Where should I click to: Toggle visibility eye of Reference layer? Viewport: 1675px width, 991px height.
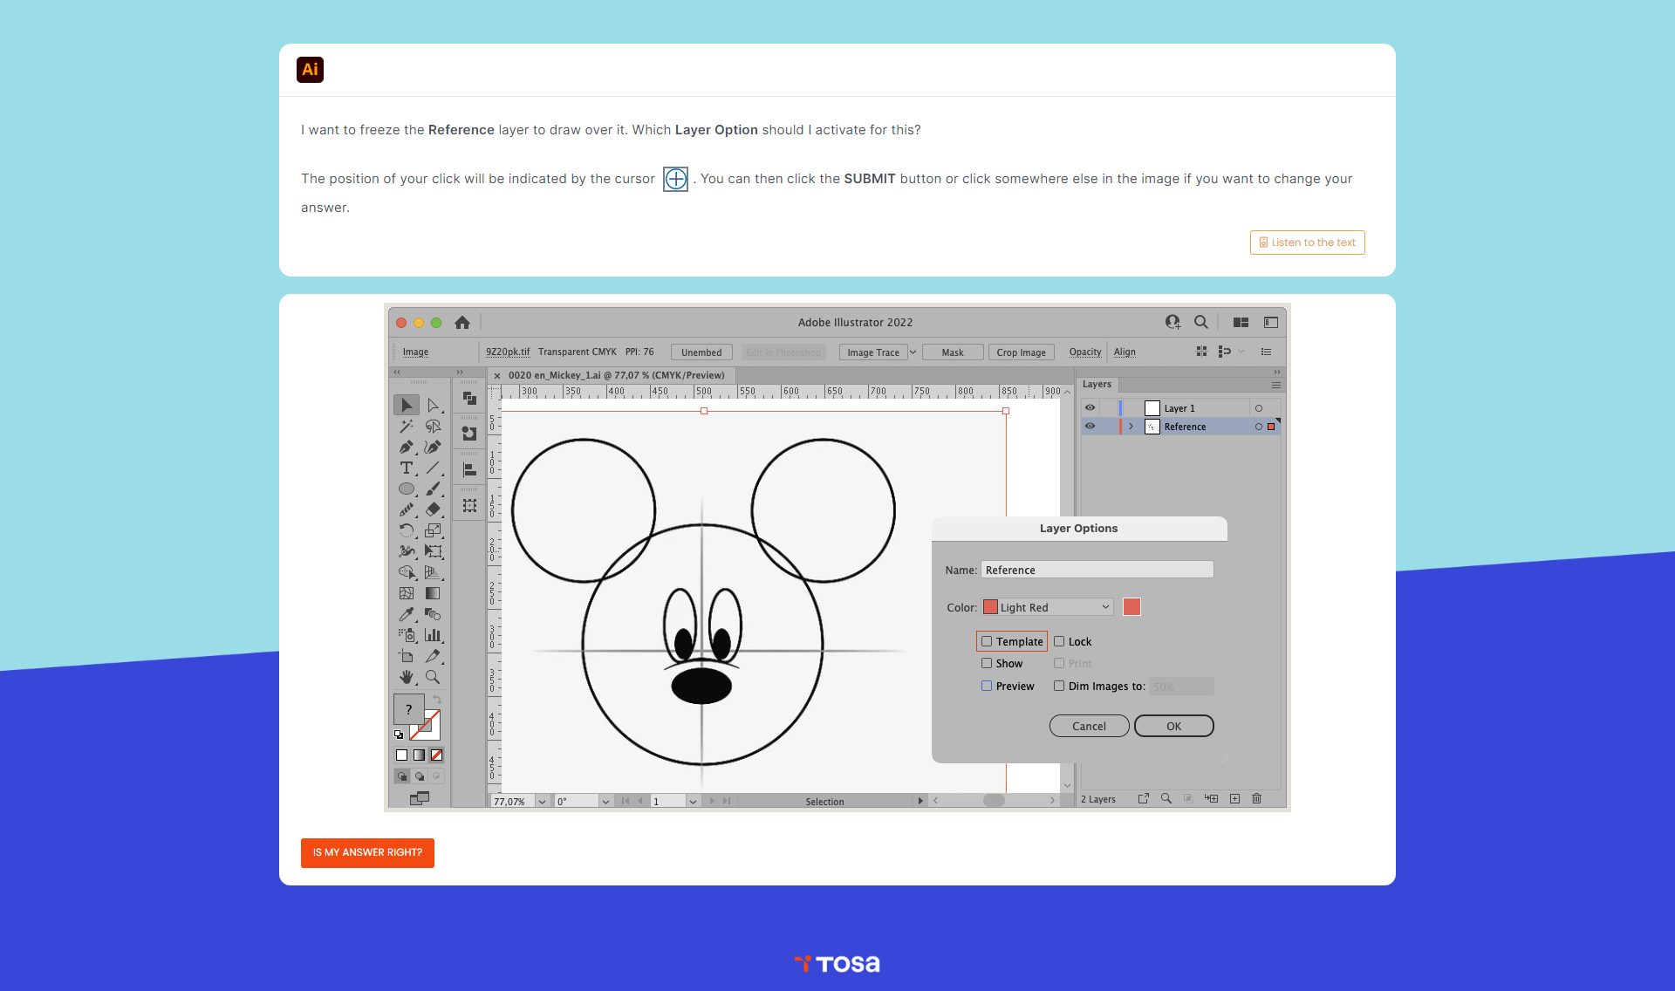pos(1090,426)
